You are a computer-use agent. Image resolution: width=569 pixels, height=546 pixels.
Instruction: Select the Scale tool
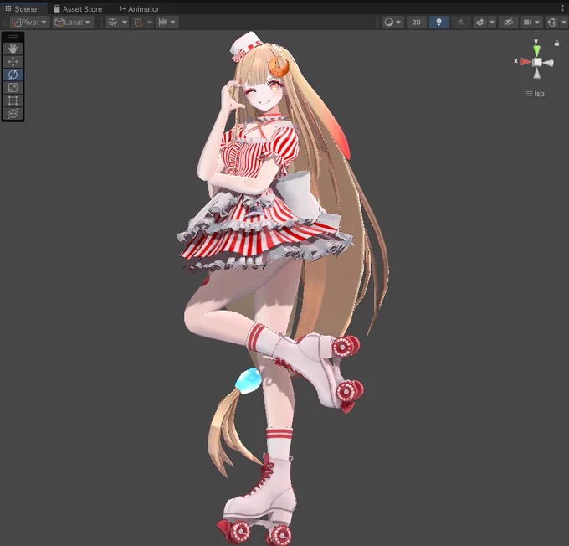point(13,88)
